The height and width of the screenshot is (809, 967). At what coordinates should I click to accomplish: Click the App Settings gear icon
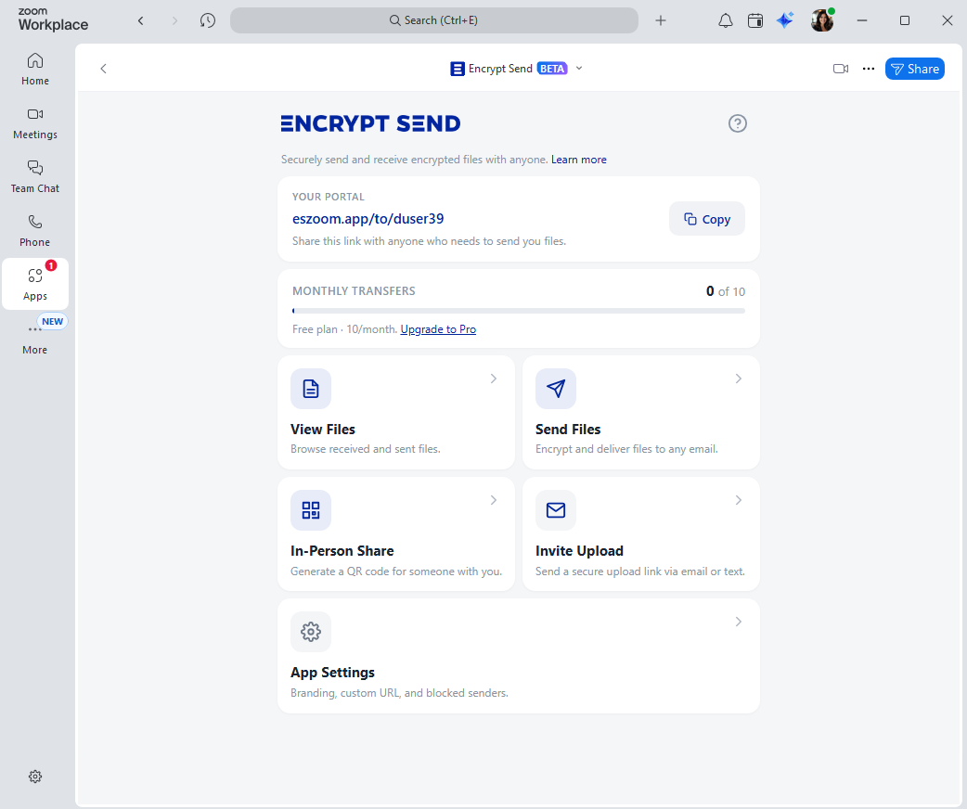(x=311, y=632)
